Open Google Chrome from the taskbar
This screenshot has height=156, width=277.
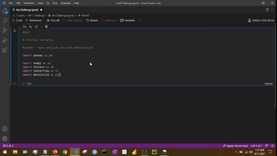click(x=65, y=152)
